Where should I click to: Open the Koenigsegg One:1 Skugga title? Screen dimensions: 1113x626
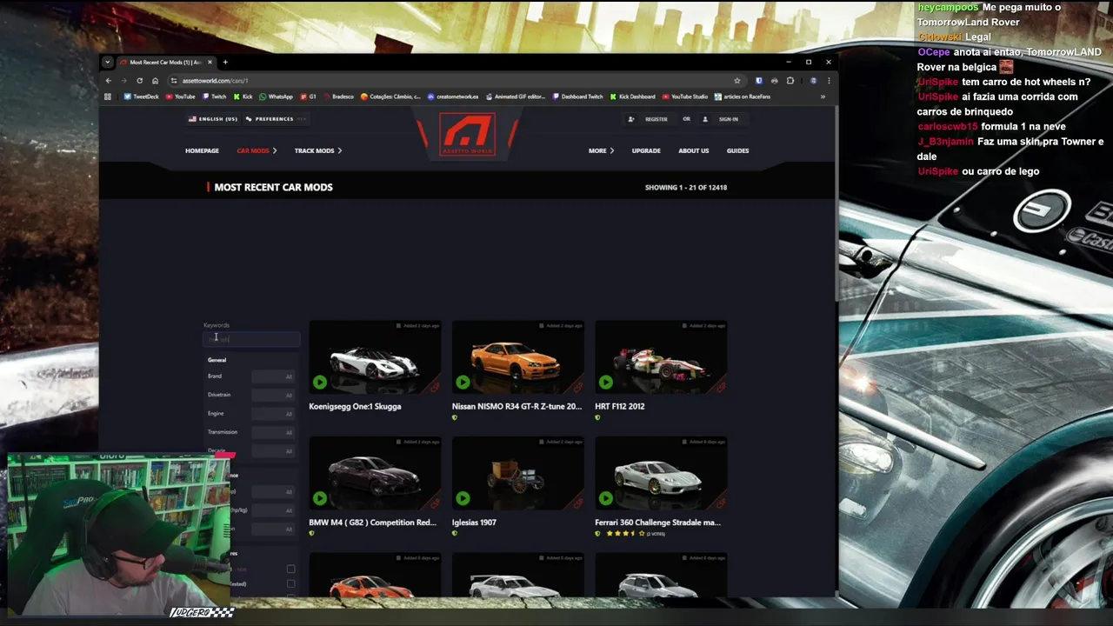[355, 406]
